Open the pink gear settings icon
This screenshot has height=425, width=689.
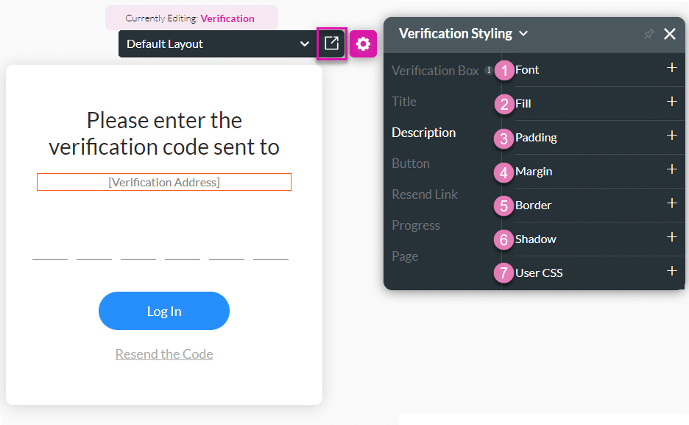[x=363, y=44]
